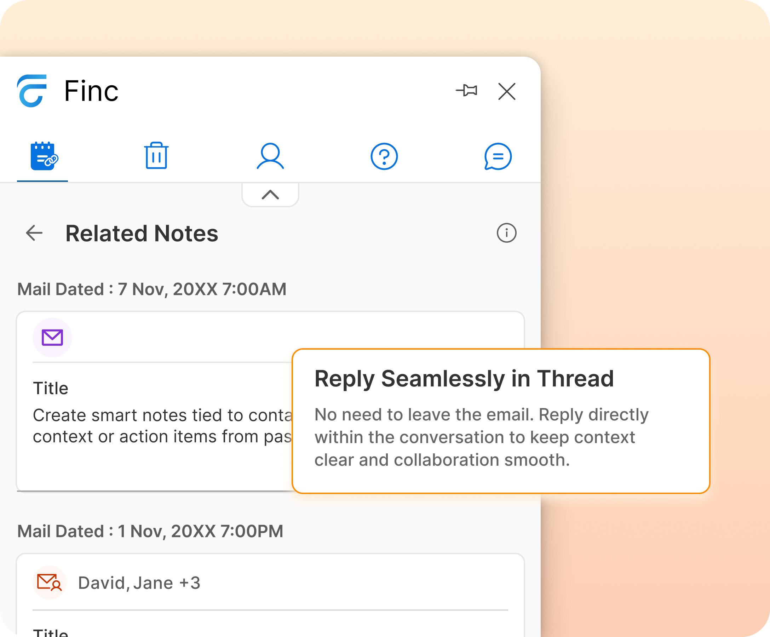Click the orange mail contact icon
Screen dimensions: 770x637
click(50, 583)
